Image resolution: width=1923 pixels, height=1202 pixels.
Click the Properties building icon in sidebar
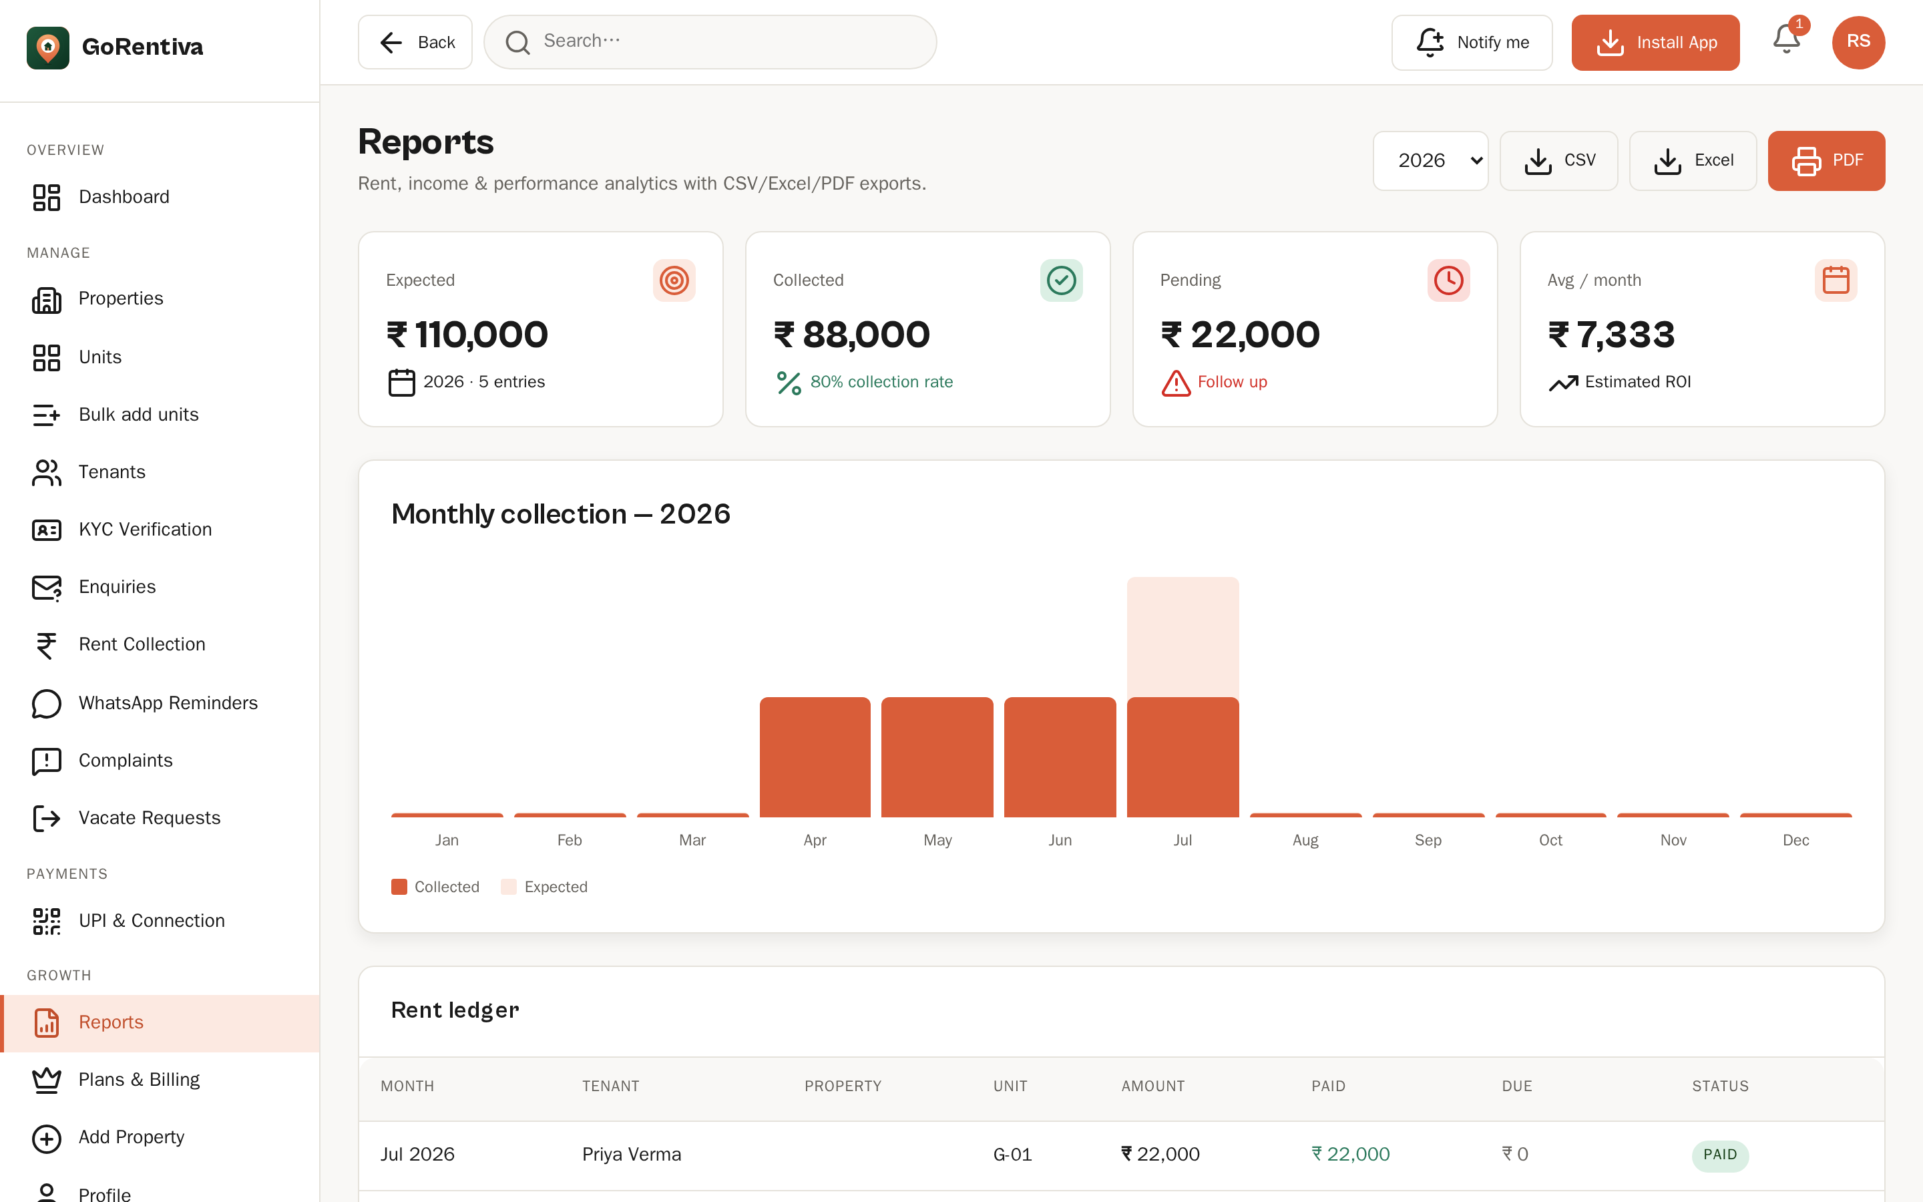(46, 300)
